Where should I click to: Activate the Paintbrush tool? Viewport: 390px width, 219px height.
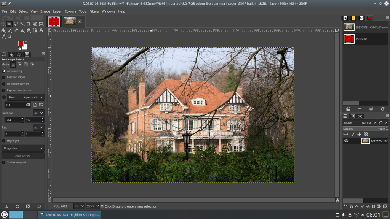tap(10, 30)
